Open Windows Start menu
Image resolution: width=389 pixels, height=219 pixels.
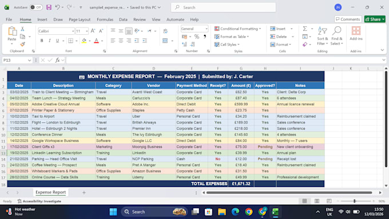tap(113, 212)
